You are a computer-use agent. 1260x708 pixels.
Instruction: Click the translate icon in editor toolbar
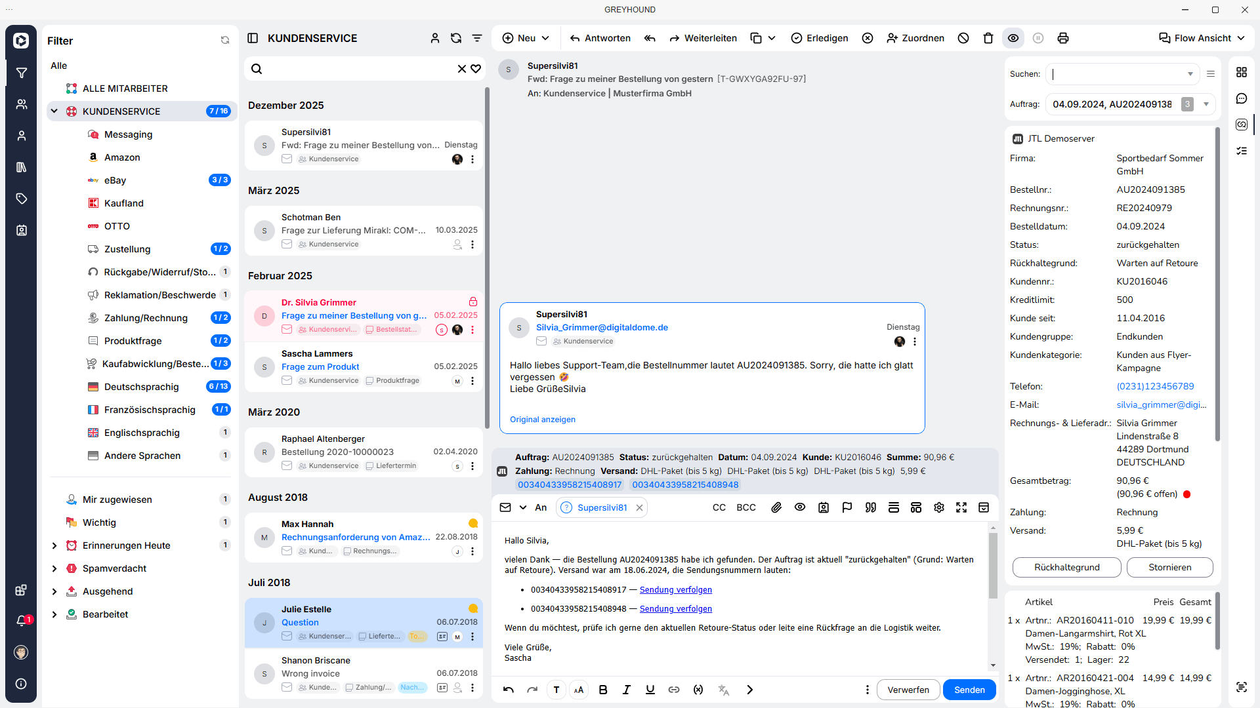(x=724, y=690)
